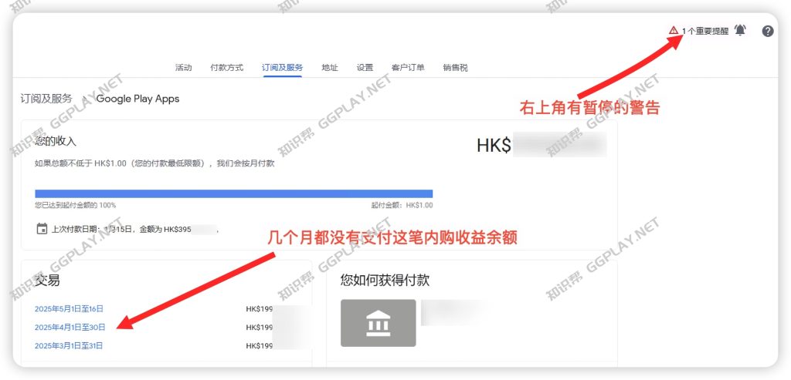Switch to the 销售税 tab

455,67
